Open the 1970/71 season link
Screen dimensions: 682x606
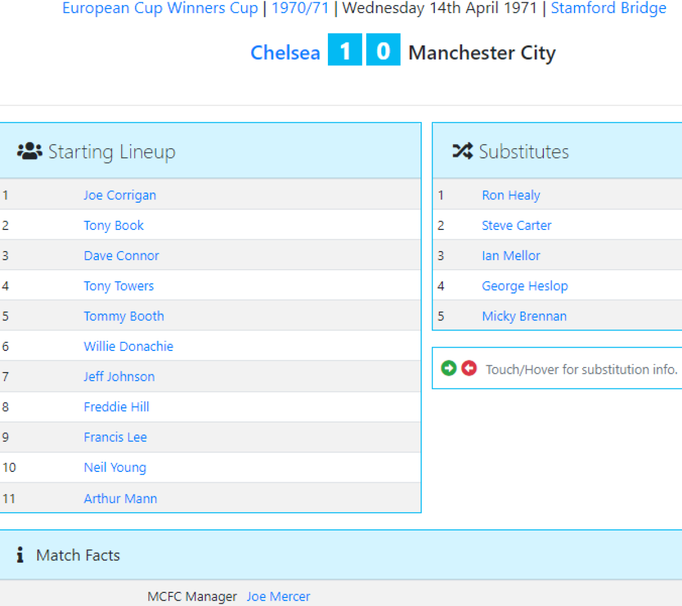click(x=300, y=9)
